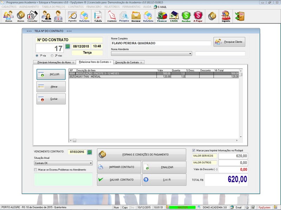Open the first Alunos toolbar icon

coord(8,16)
